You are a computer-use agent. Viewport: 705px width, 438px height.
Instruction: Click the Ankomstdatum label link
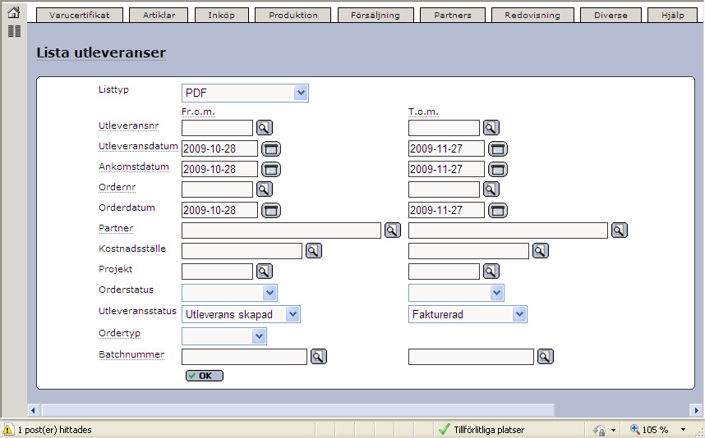pos(134,167)
